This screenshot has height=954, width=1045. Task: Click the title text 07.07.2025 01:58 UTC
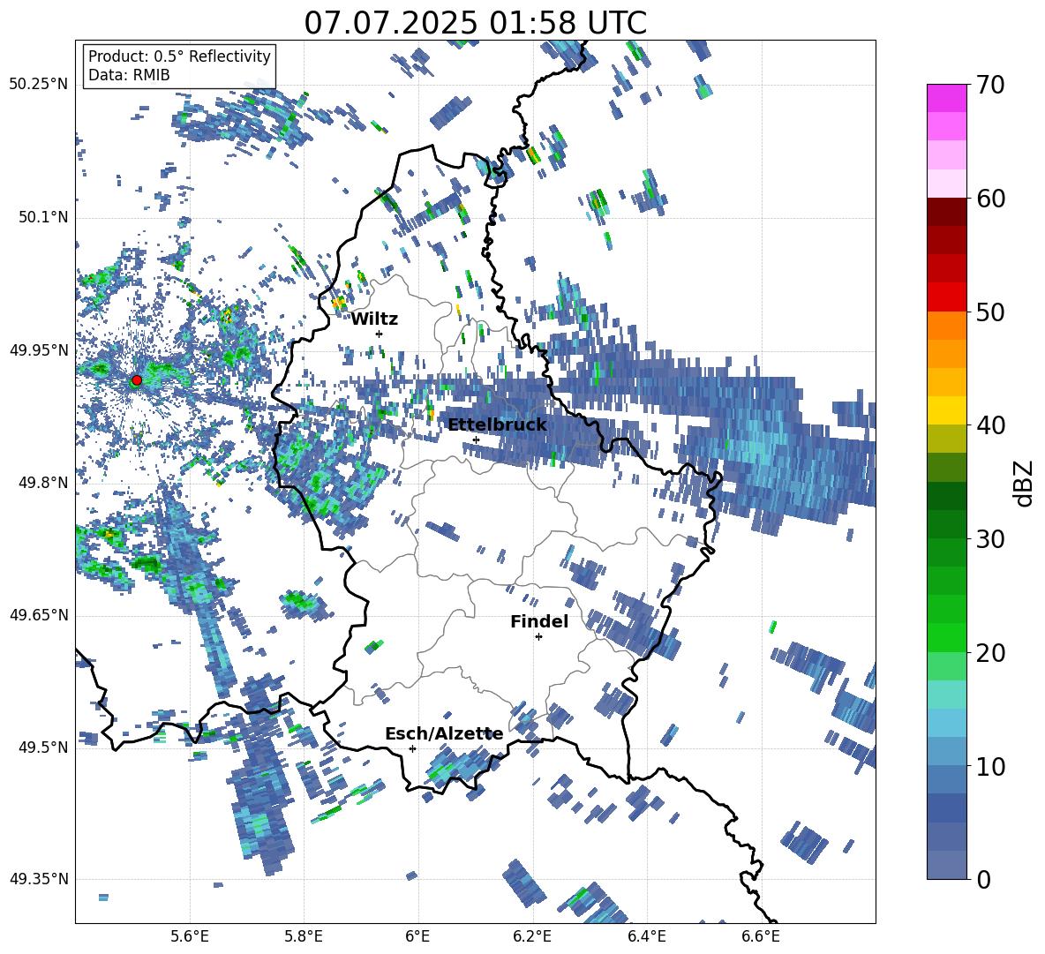click(475, 23)
